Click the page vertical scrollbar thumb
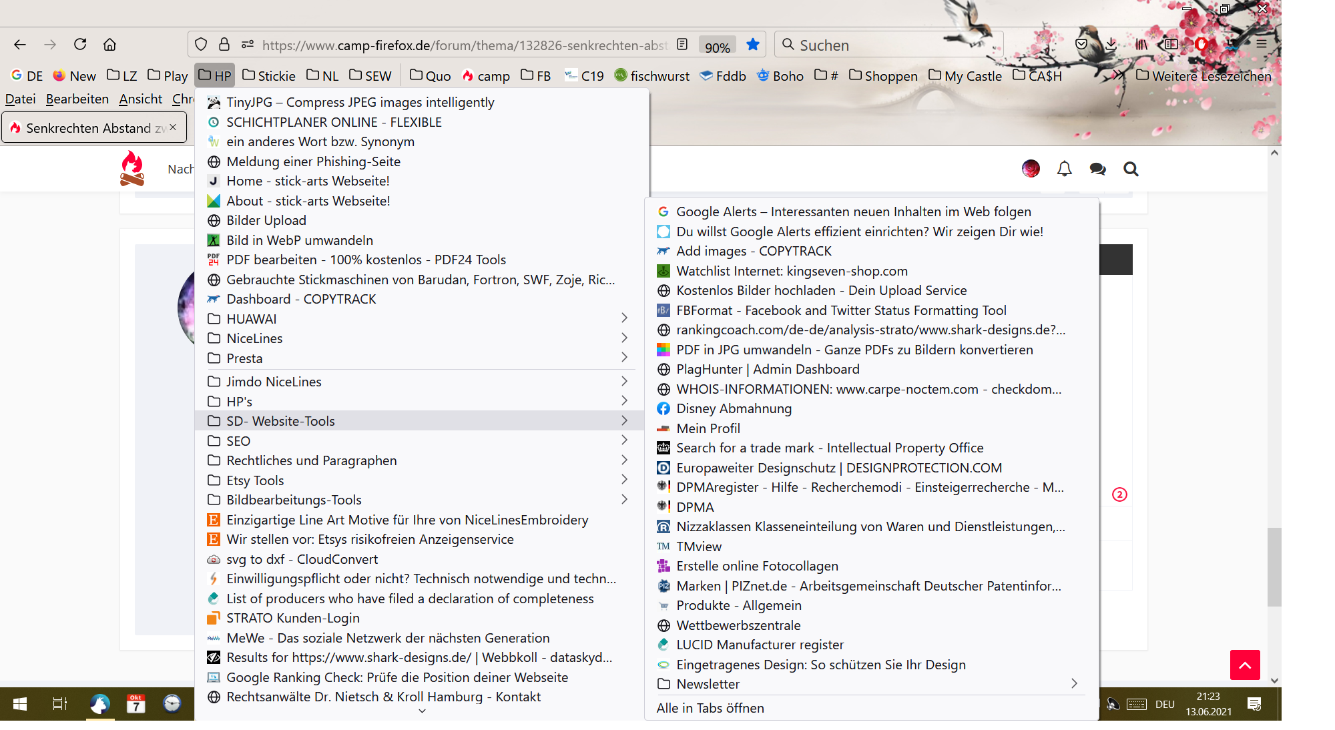Image resolution: width=1335 pixels, height=730 pixels. [1274, 567]
